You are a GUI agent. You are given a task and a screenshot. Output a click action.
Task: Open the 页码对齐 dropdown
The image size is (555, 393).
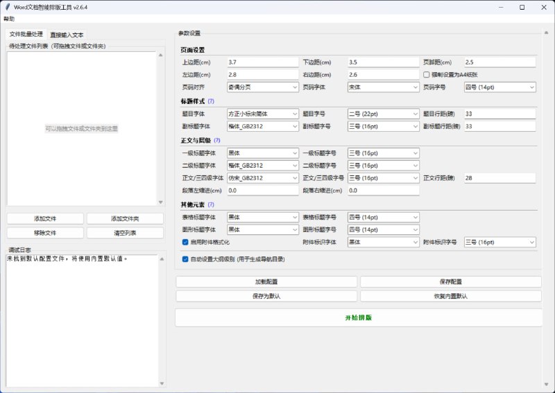click(x=263, y=87)
